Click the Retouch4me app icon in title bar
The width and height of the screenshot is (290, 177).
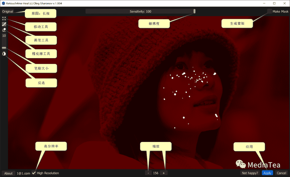(3, 3)
